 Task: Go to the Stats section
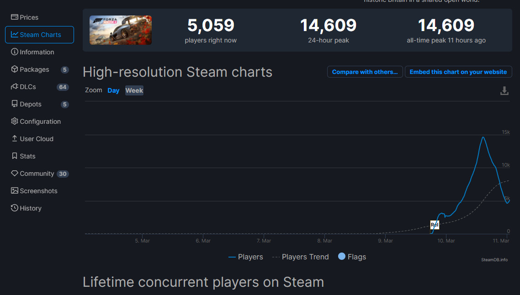pos(27,156)
